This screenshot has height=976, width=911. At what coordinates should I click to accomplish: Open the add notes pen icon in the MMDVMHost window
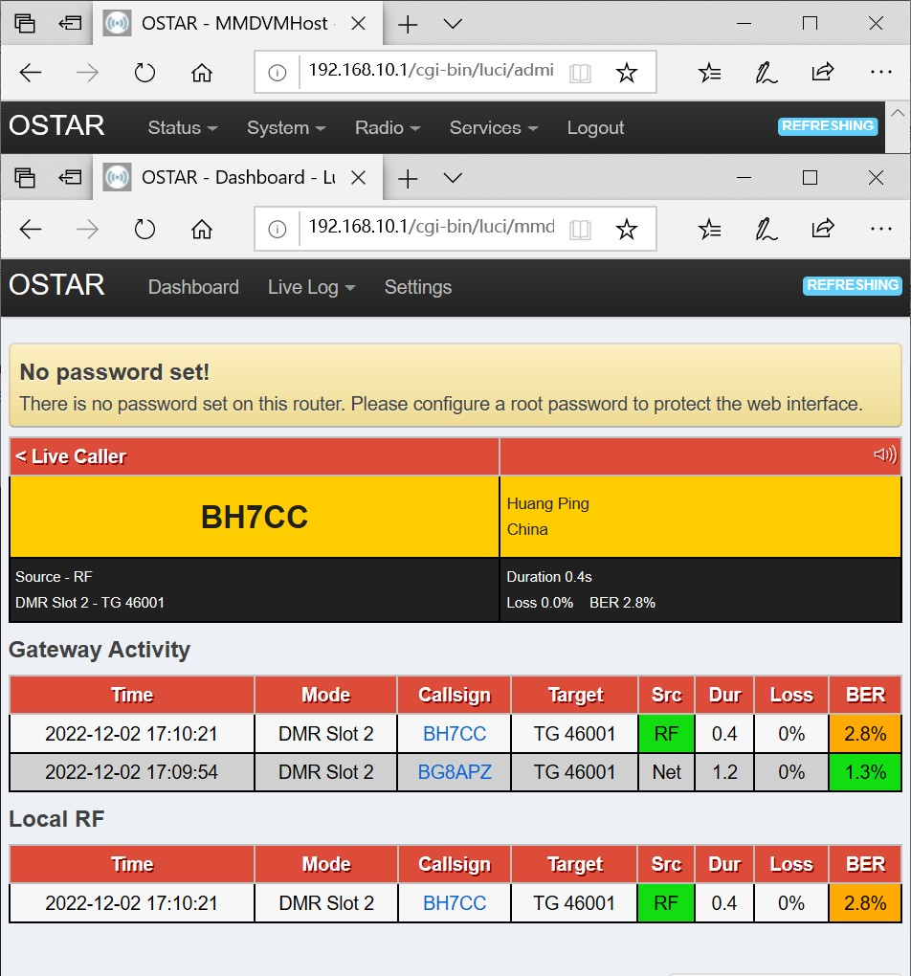pos(766,73)
